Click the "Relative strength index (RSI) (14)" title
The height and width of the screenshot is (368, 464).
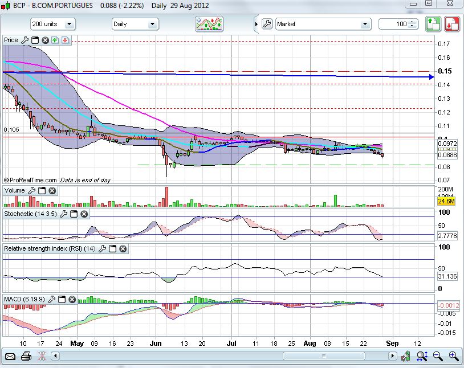[50, 249]
